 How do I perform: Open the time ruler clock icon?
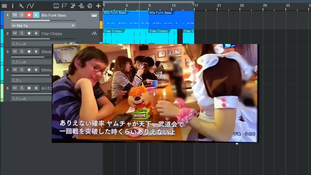tap(90, 6)
